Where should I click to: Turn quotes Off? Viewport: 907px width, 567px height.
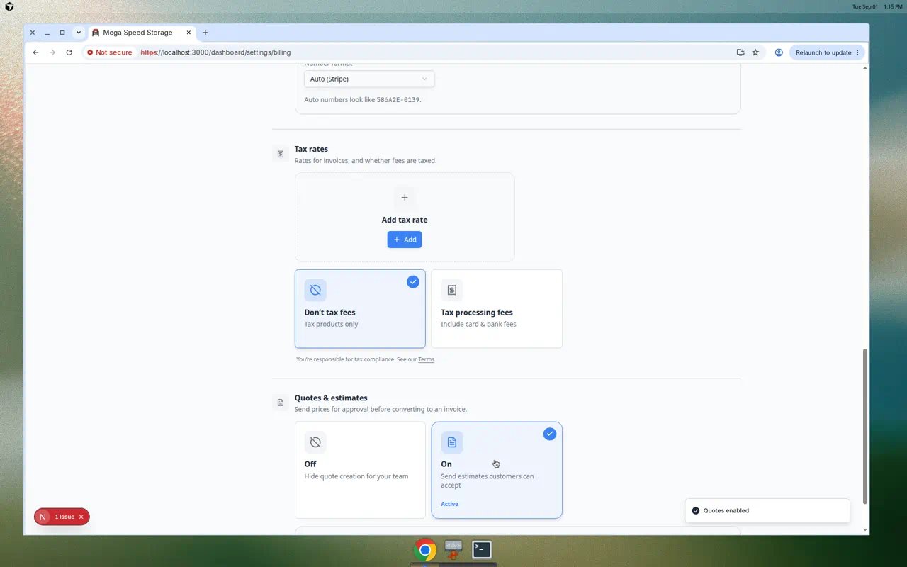[360, 470]
